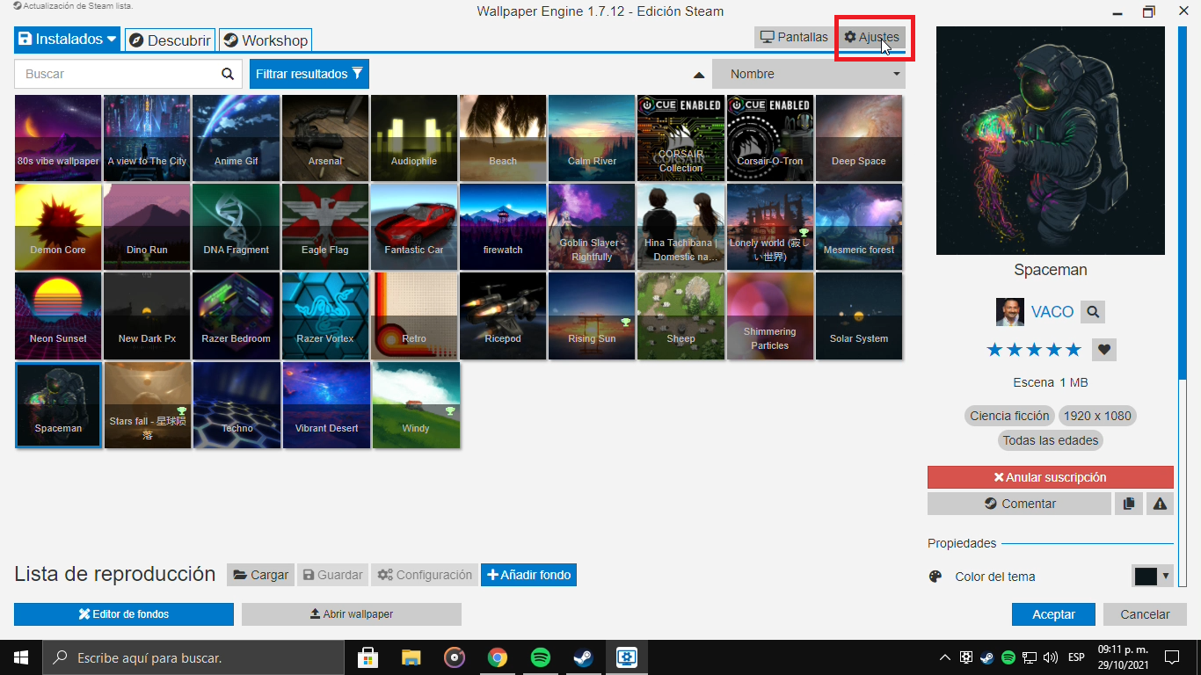Image resolution: width=1201 pixels, height=675 pixels.
Task: Select the Corsair-O-Tron wallpaper
Action: (770, 138)
